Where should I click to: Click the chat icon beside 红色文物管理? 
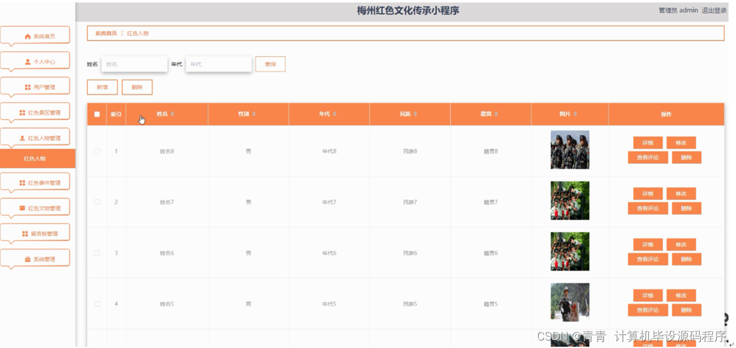point(22,208)
